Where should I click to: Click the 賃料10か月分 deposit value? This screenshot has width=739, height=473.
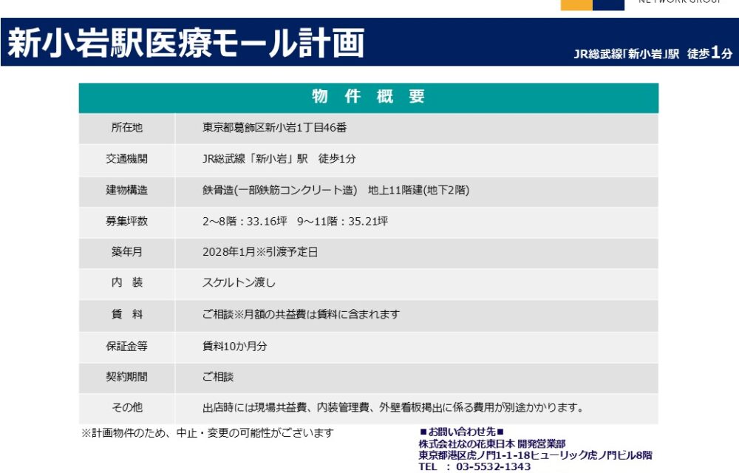(x=234, y=346)
